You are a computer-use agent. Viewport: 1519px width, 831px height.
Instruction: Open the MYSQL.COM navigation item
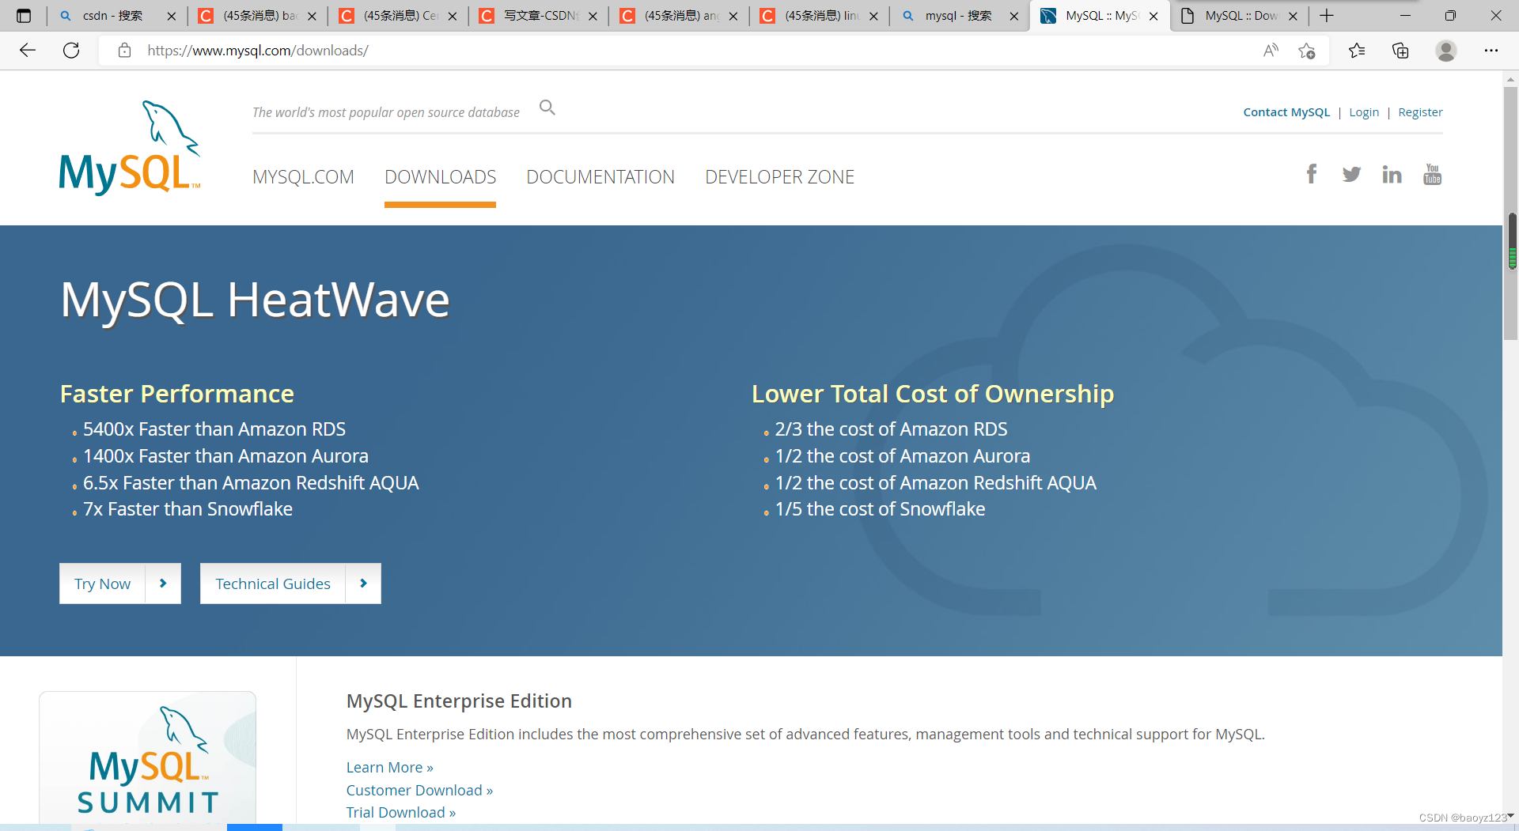click(303, 177)
